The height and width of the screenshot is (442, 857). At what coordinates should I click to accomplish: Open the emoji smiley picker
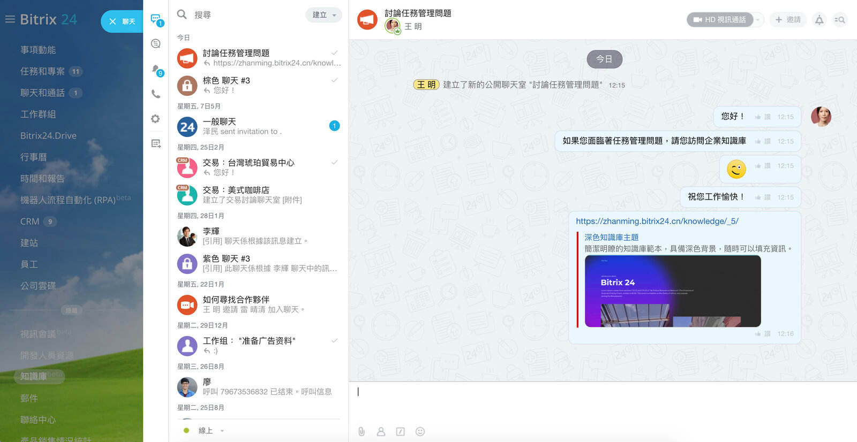[420, 431]
